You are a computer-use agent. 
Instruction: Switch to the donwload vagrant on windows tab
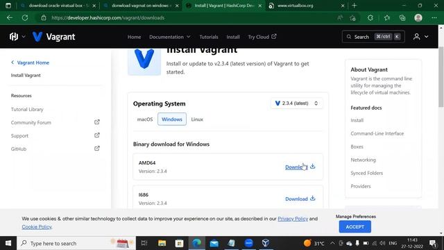click(x=142, y=6)
